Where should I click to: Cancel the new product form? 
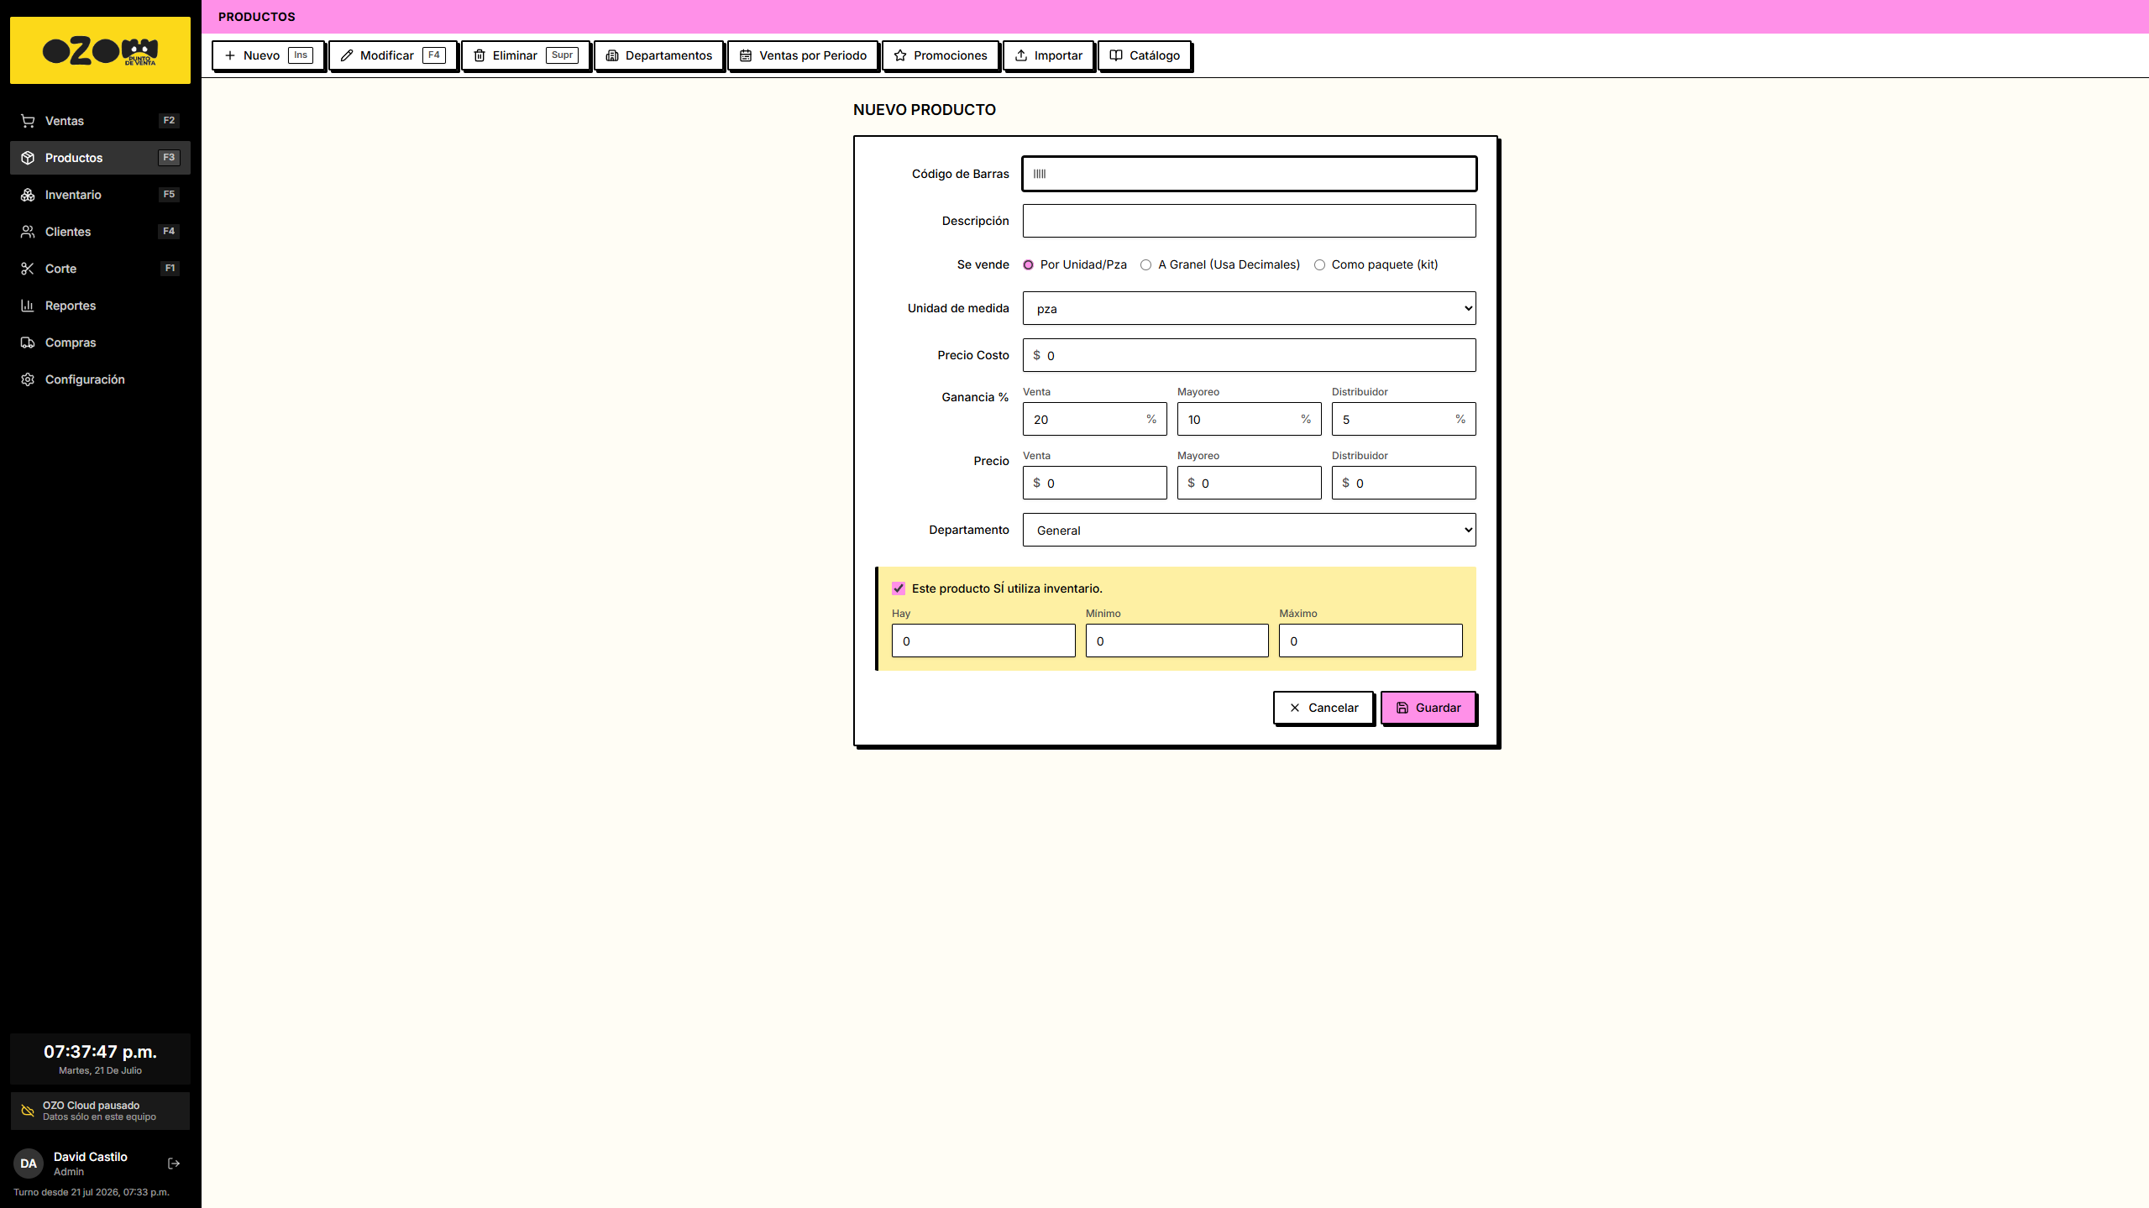(1323, 708)
